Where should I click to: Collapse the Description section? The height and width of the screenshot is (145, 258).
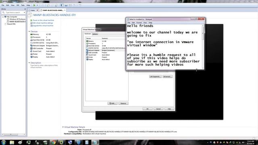click(29, 63)
